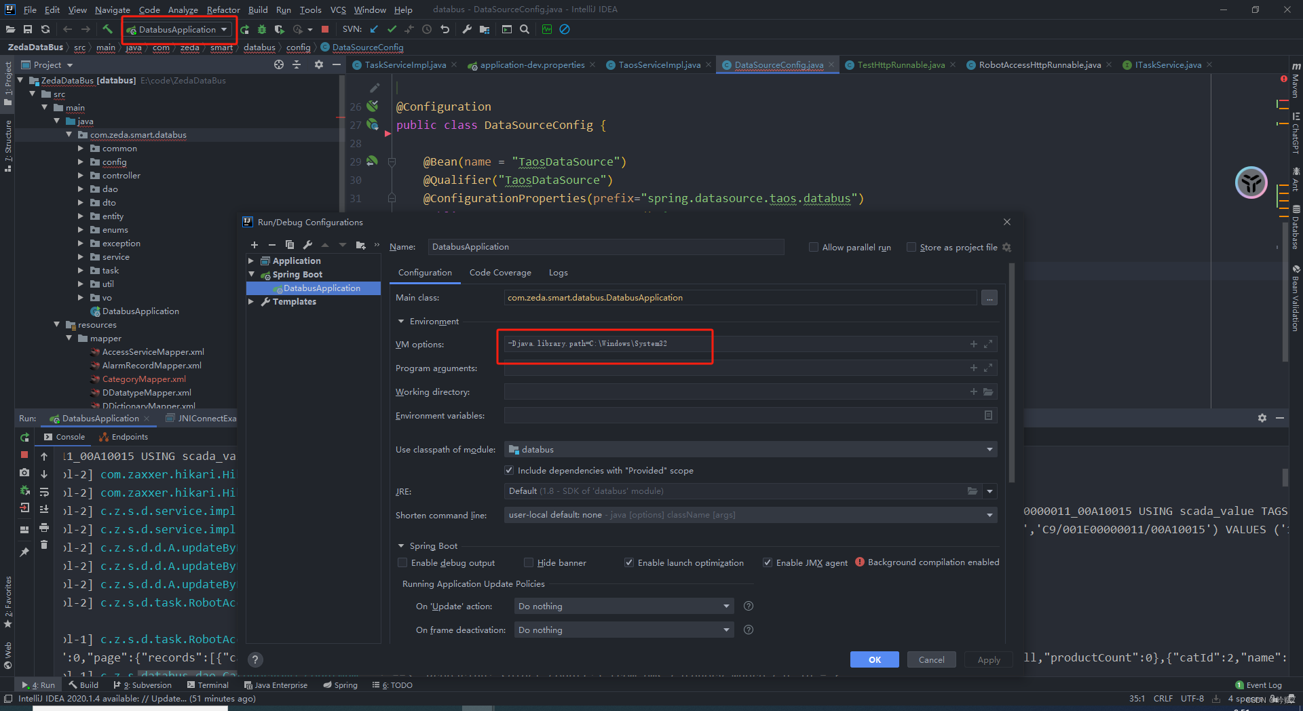The image size is (1303, 711).
Task: Click the Name input field
Action: tap(606, 247)
